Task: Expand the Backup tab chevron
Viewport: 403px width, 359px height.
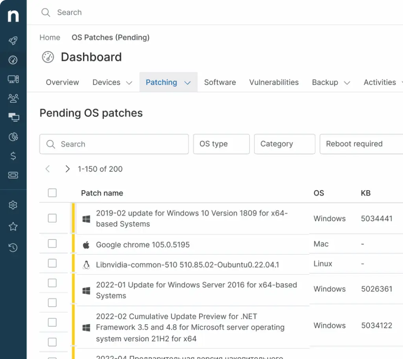Action: pyautogui.click(x=347, y=83)
